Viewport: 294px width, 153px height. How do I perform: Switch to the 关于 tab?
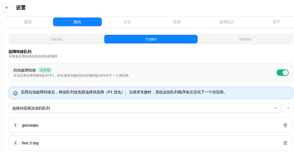click(x=276, y=22)
